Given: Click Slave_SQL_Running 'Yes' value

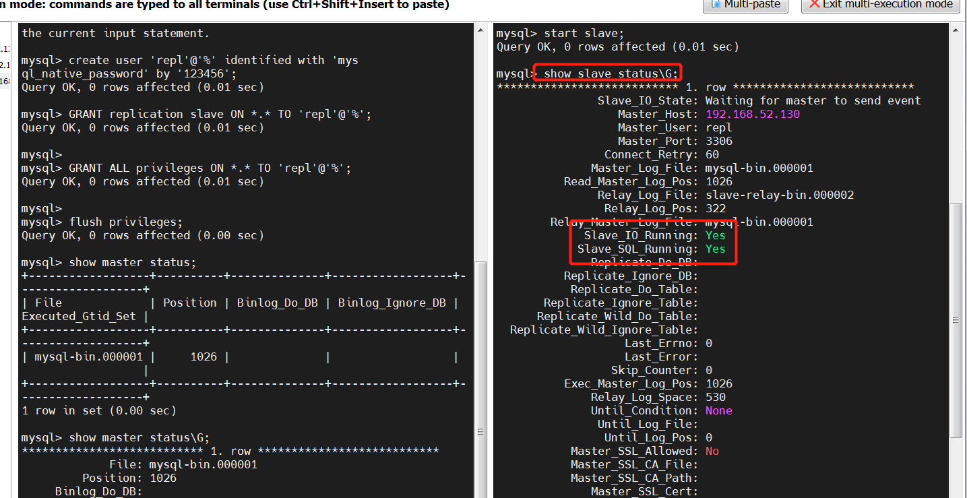Looking at the screenshot, I should 715,249.
